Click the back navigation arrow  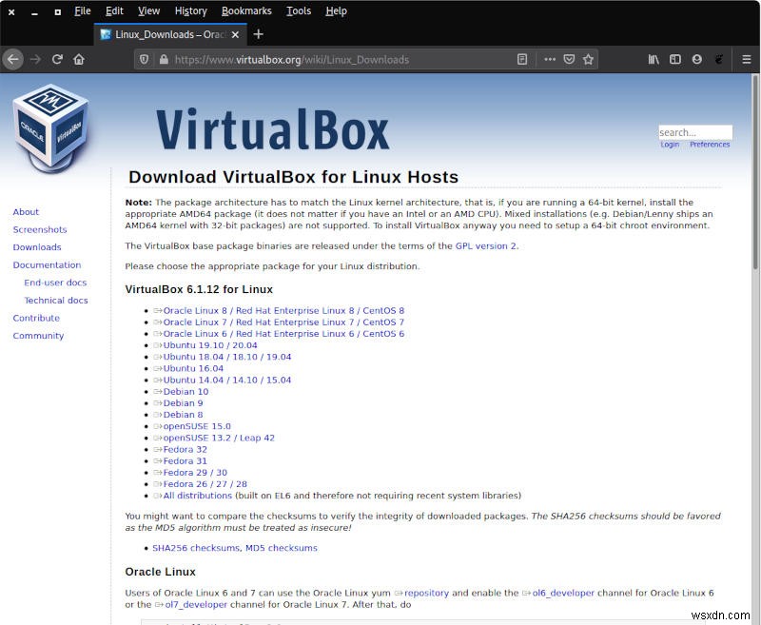(12, 59)
